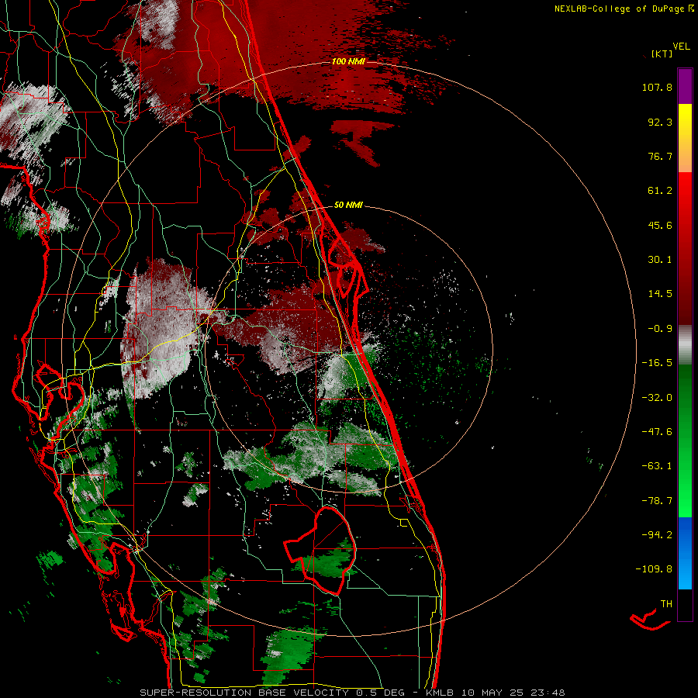Click the 50 NMI range ring label
Image resolution: width=698 pixels, height=698 pixels.
click(348, 206)
